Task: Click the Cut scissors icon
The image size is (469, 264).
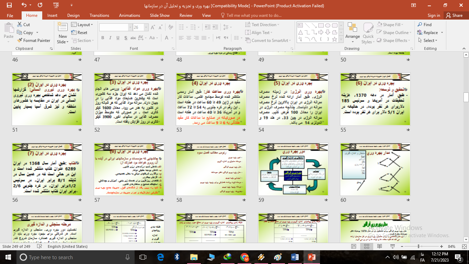Action: 20,25
